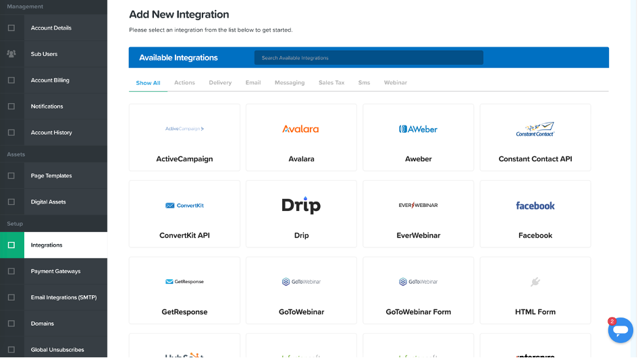
Task: Click the Constant Contact logo
Action: pyautogui.click(x=535, y=129)
